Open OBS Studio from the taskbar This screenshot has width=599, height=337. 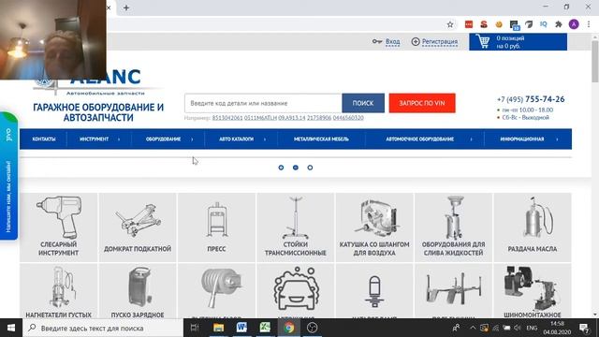click(x=312, y=328)
